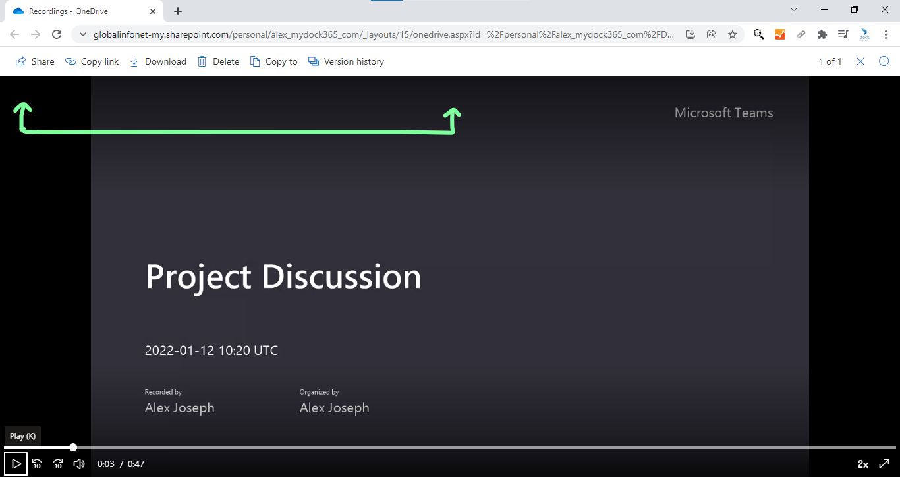The width and height of the screenshot is (900, 477).
Task: Open the file info details pane
Action: 884,61
